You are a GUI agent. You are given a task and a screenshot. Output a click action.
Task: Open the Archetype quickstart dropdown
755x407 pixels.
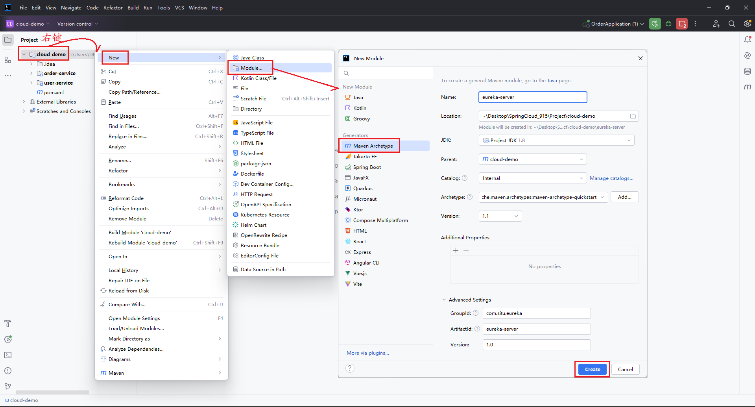543,197
